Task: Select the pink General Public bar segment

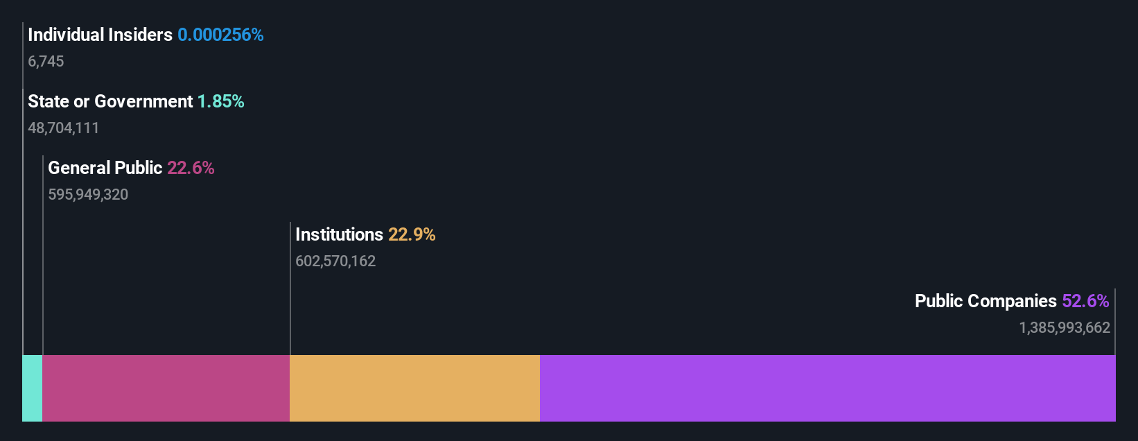Action: [x=166, y=388]
